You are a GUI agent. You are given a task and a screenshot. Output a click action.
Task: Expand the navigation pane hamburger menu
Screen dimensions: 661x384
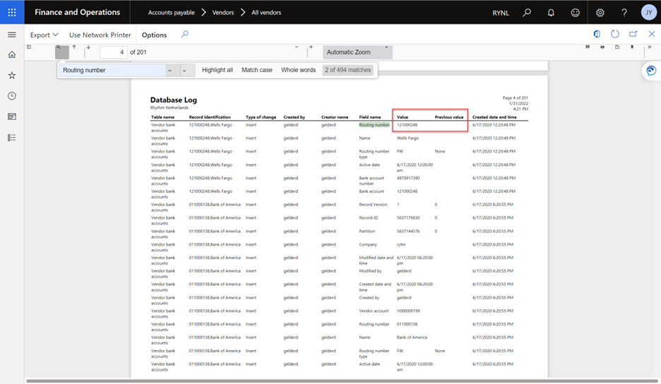click(12, 35)
